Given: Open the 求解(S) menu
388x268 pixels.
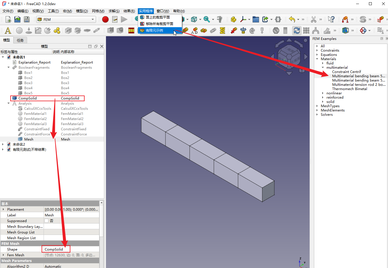Looking at the screenshot, I should 114,11.
